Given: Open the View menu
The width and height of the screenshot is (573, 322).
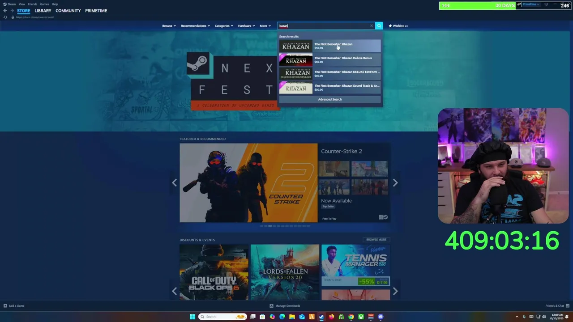Looking at the screenshot, I should pyautogui.click(x=22, y=4).
